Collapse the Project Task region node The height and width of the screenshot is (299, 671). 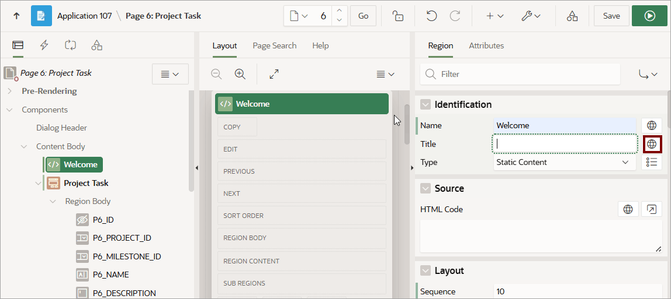pyautogui.click(x=39, y=183)
